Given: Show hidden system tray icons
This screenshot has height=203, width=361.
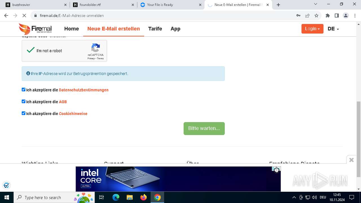Looking at the screenshot, I should coord(294,197).
